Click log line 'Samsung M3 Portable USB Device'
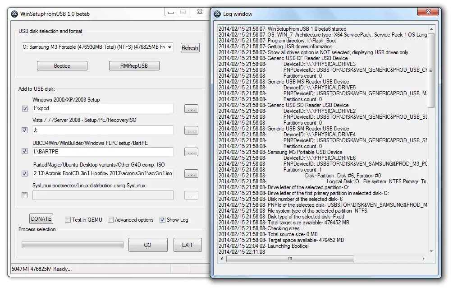 pyautogui.click(x=305, y=152)
